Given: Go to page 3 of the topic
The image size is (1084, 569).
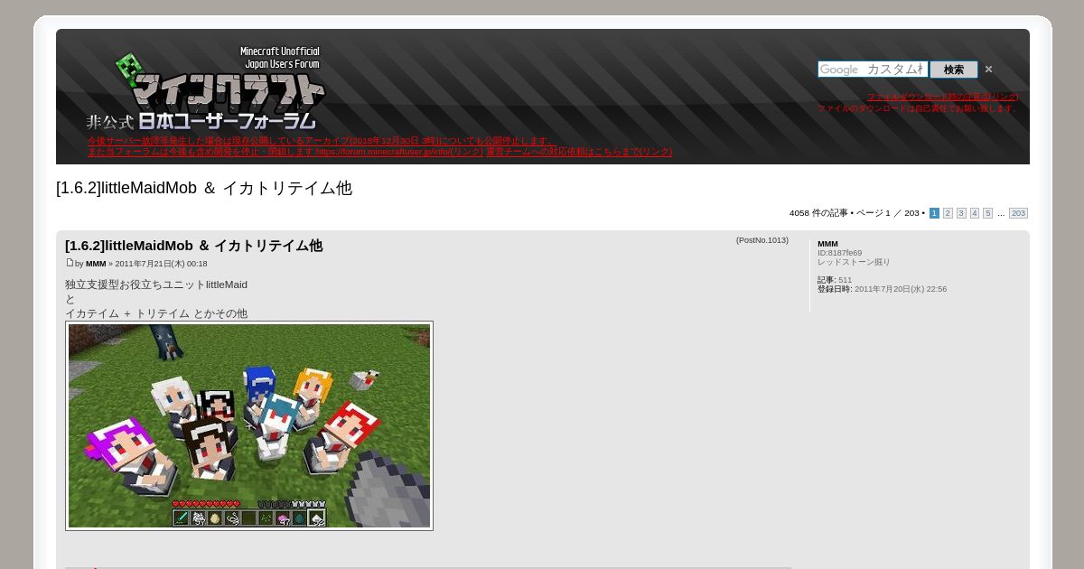Looking at the screenshot, I should [x=961, y=213].
